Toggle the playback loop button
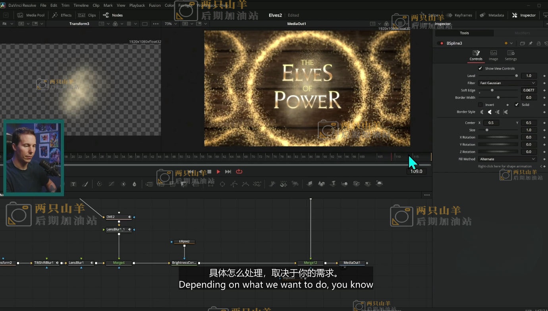 239,172
